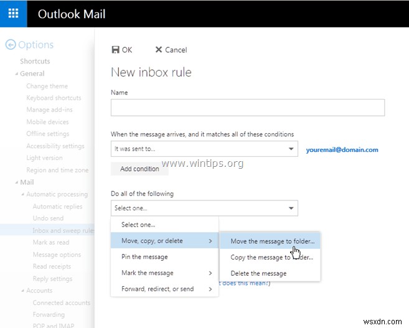
Task: Select 'Pin the message' action
Action: (144, 257)
